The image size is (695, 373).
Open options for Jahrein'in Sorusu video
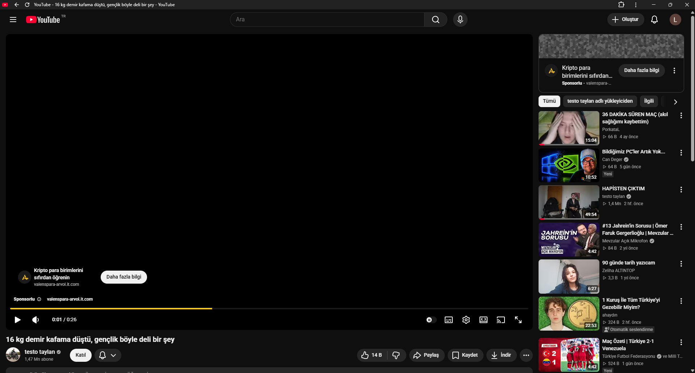point(681,227)
